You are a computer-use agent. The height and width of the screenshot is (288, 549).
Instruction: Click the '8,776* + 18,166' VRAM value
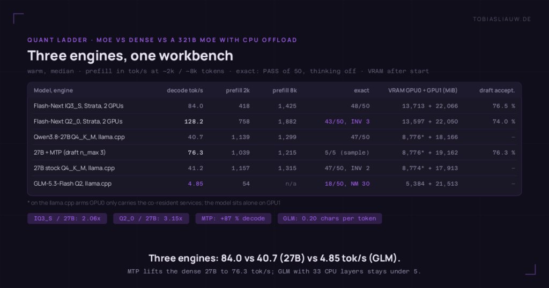tap(430, 137)
